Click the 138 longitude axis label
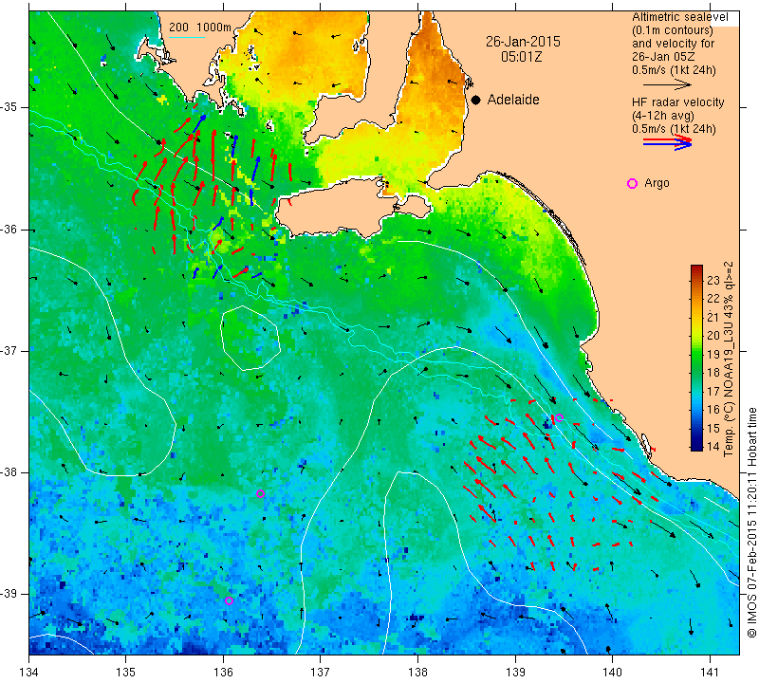The height and width of the screenshot is (683, 759). [x=417, y=673]
